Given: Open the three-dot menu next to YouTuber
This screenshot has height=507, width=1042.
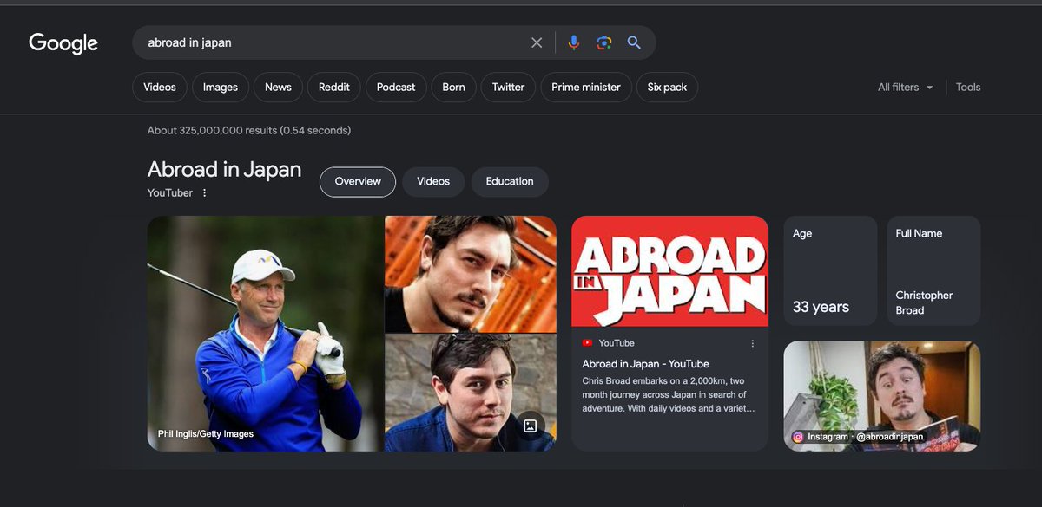Looking at the screenshot, I should coord(205,192).
